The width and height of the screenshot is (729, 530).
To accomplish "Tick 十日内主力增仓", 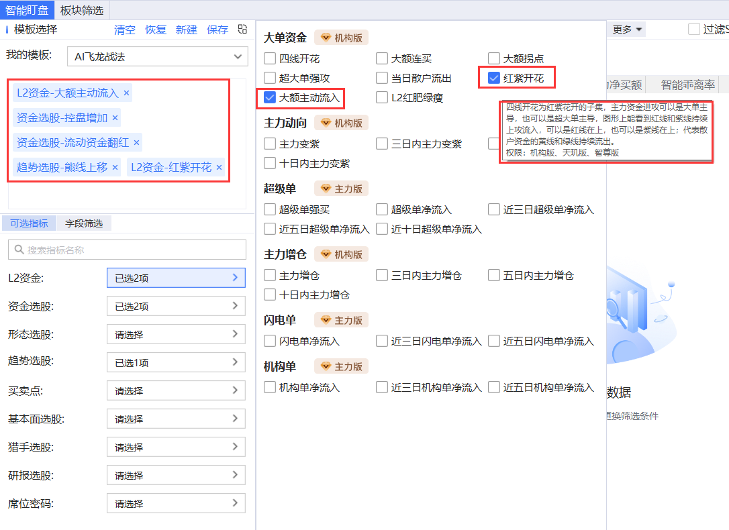I will pyautogui.click(x=270, y=295).
